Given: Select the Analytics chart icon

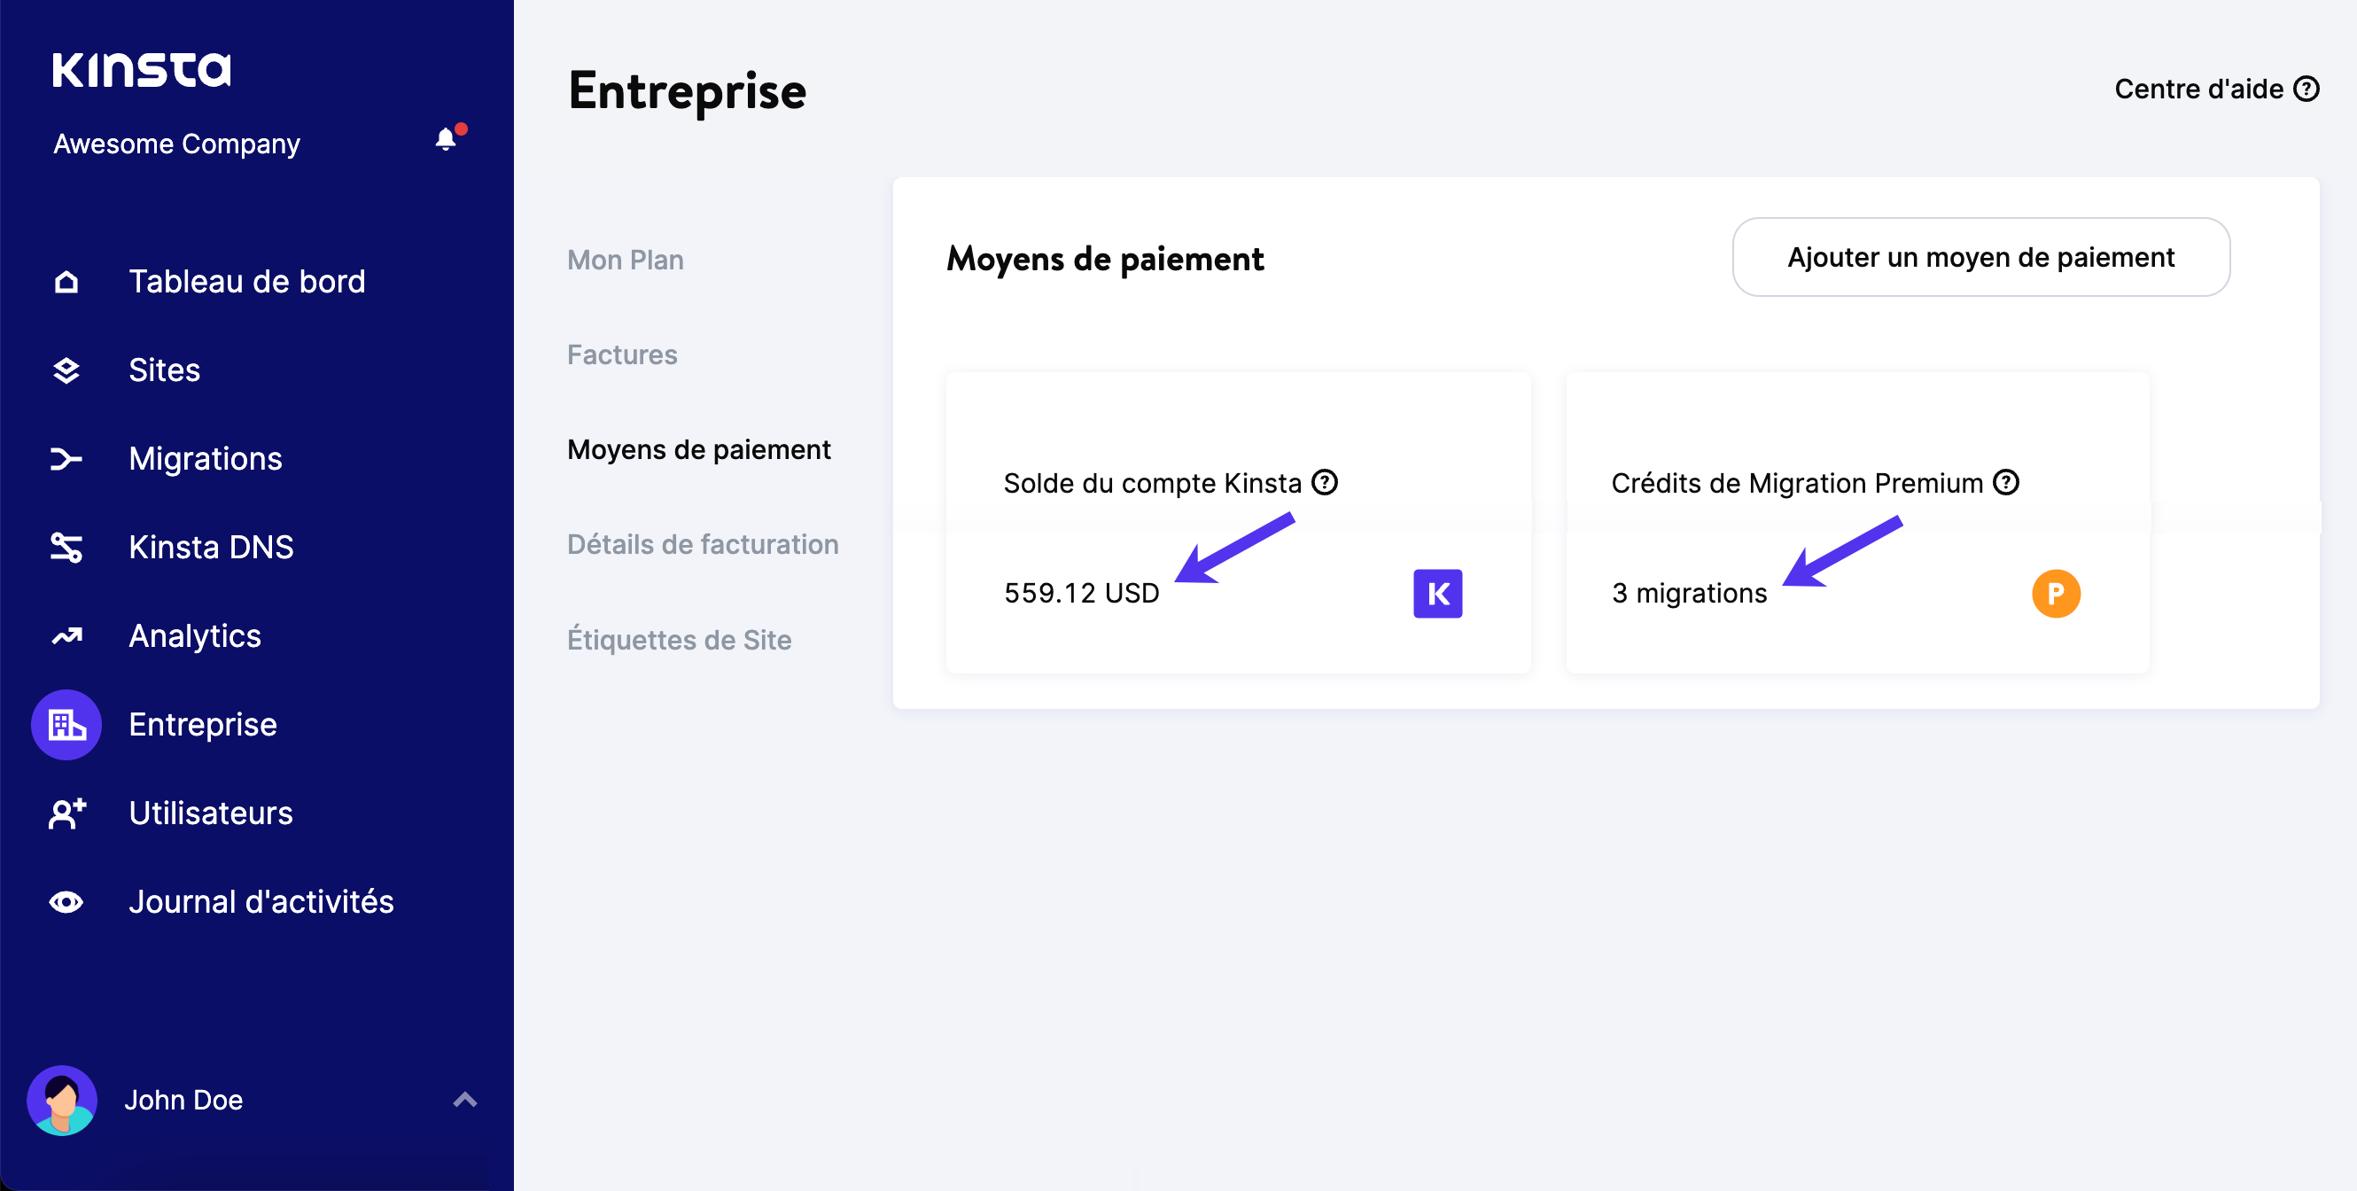Looking at the screenshot, I should pos(65,635).
